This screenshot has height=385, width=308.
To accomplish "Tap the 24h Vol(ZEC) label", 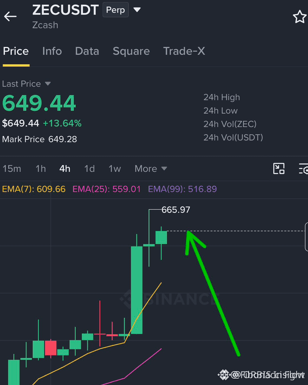I will click(230, 124).
